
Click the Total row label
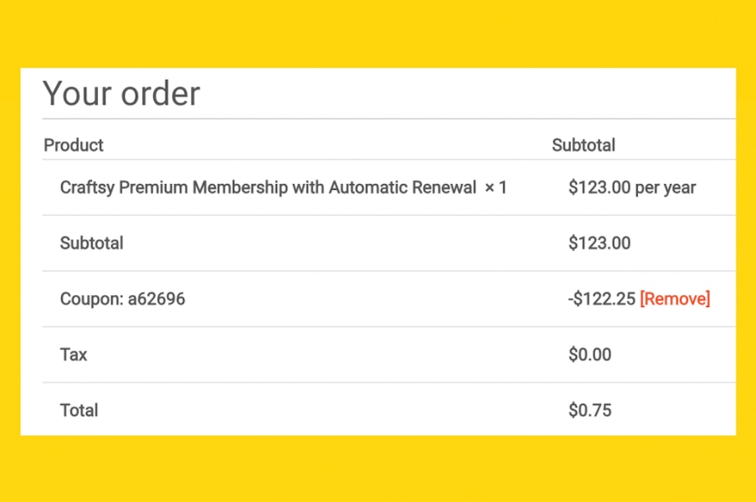[79, 411]
